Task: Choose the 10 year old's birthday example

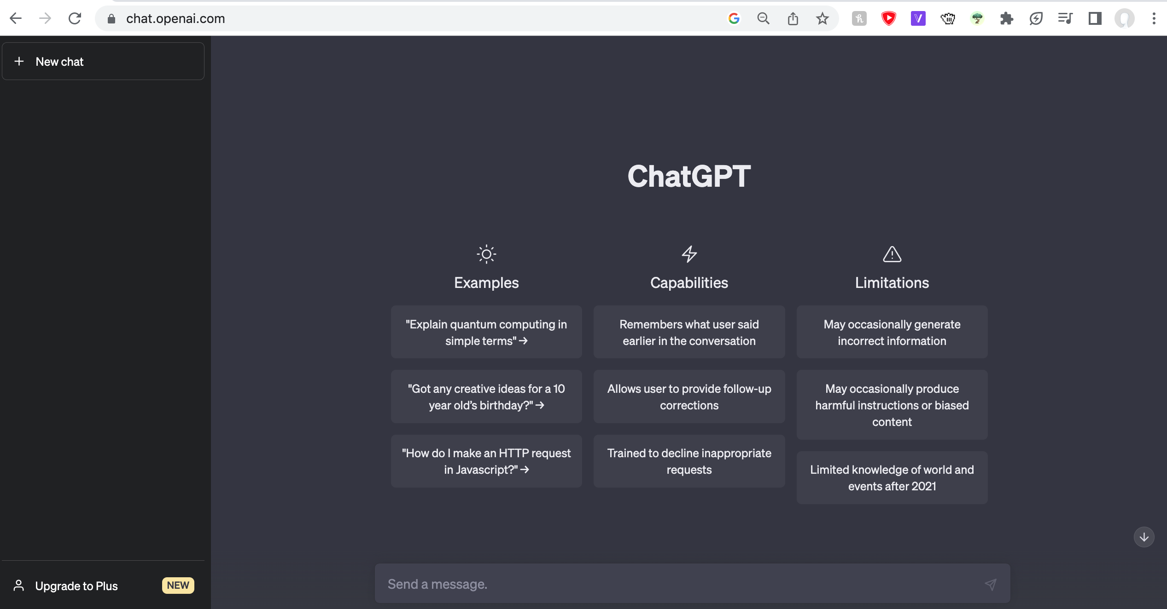Action: 486,396
